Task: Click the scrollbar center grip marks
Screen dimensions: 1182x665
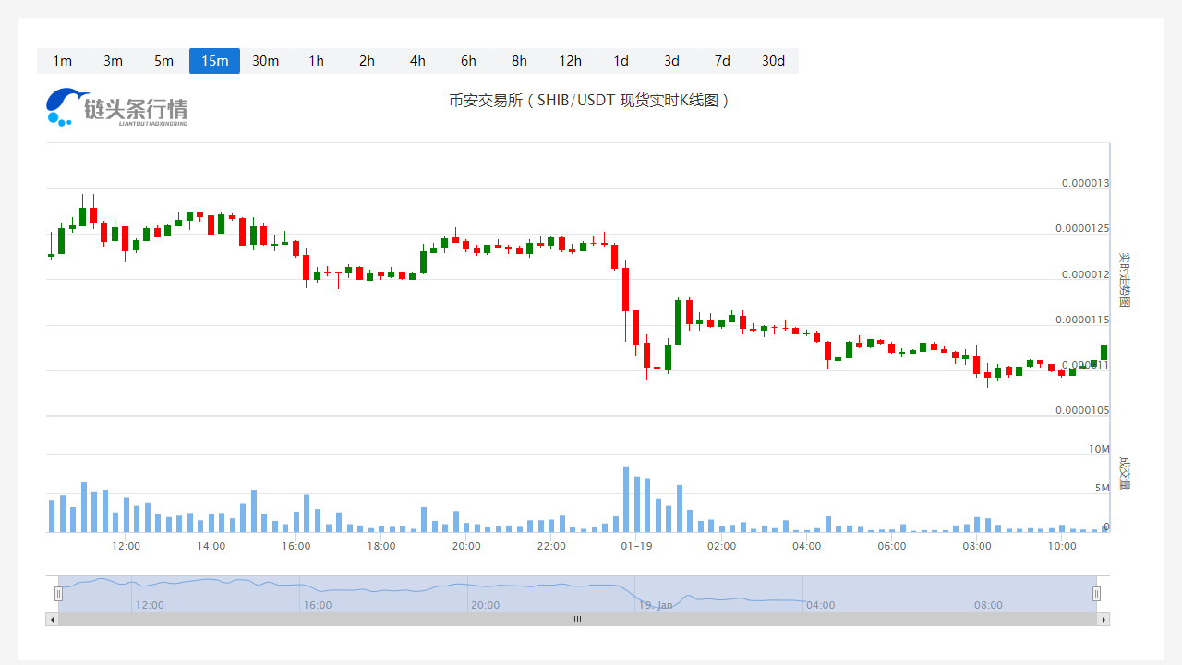Action: click(x=577, y=619)
